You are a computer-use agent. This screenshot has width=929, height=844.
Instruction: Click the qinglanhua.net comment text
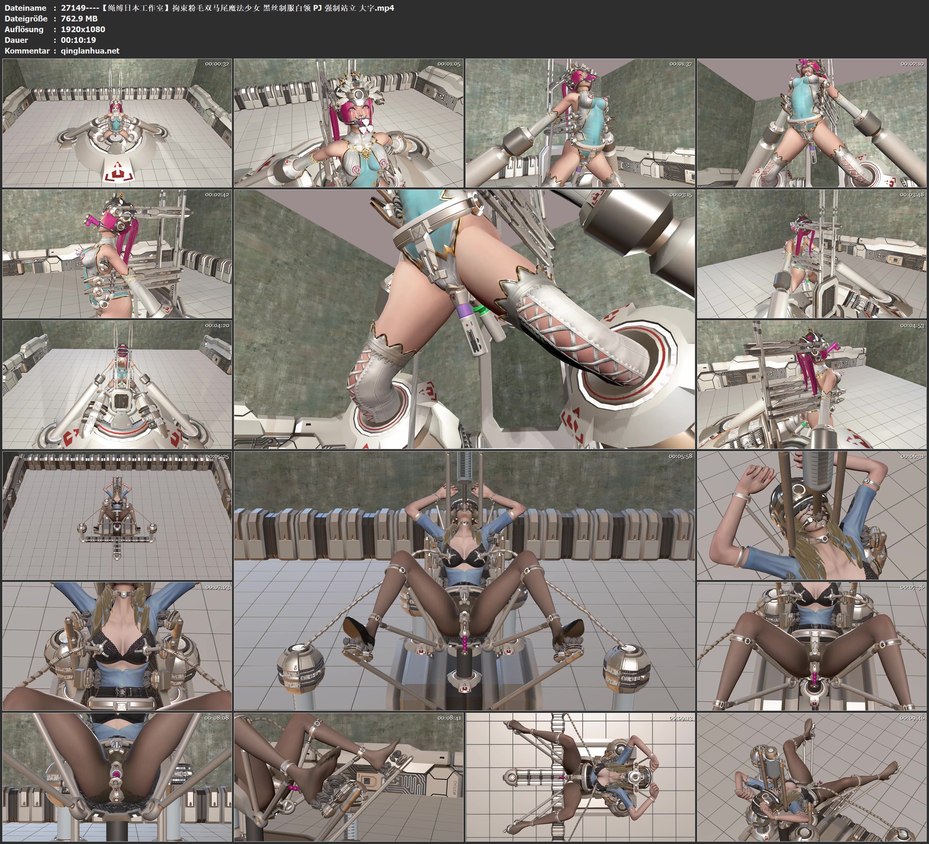(x=90, y=51)
